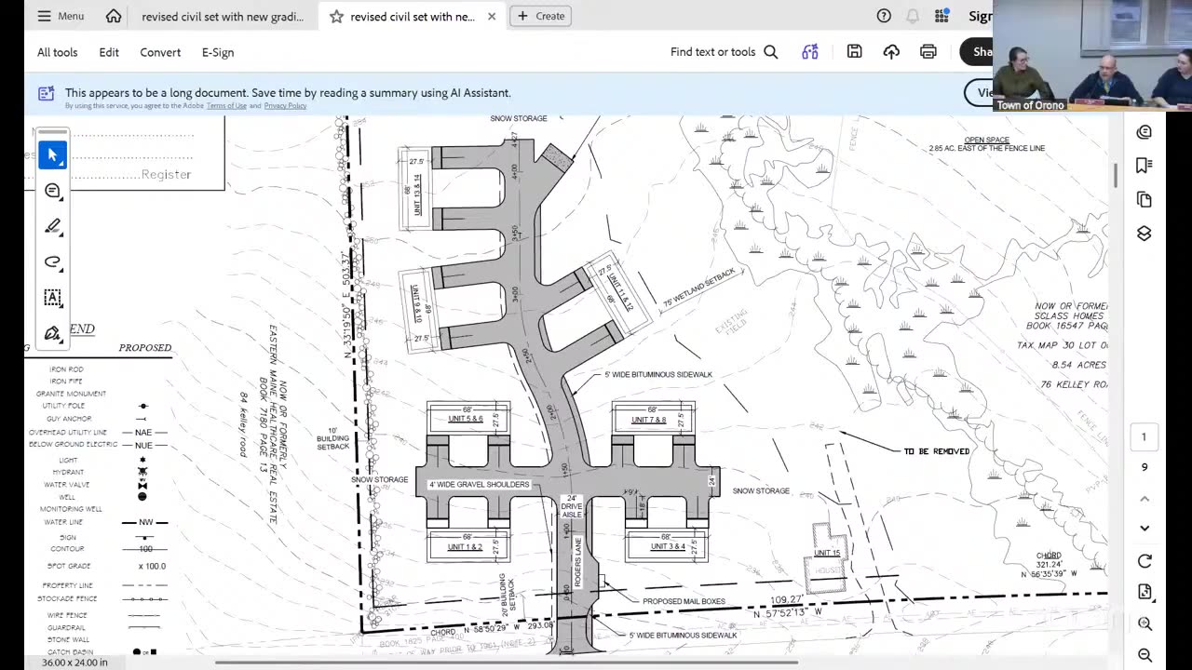Click the 'UNIT 5 & 6' building label
1192x670 pixels.
coord(465,419)
